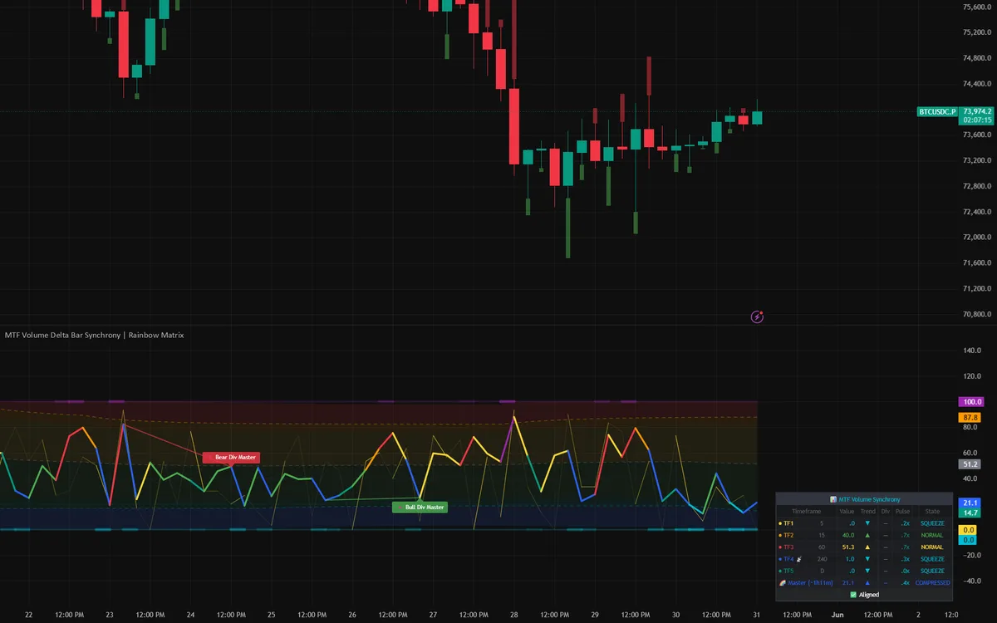Click the 28 date on time axis
Viewport: 997px width, 623px height.
point(514,615)
